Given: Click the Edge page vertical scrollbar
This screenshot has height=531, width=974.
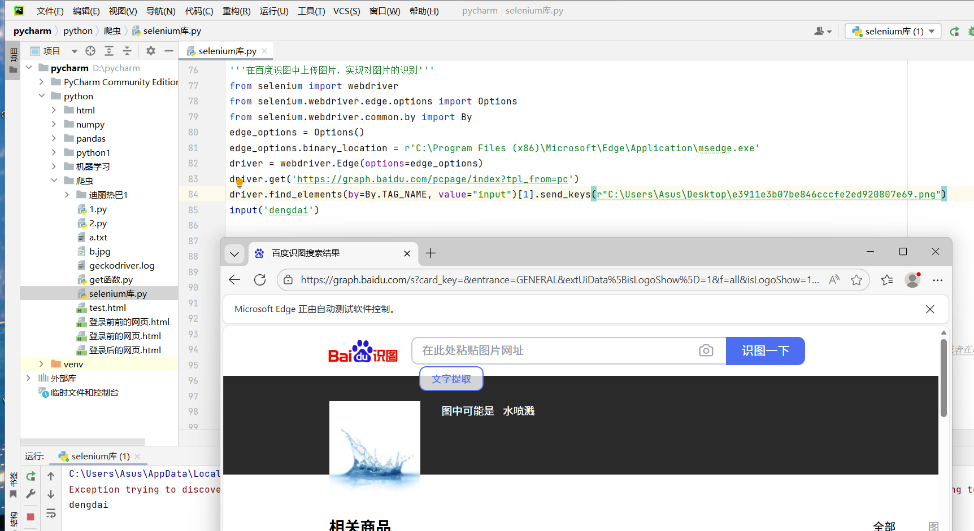Looking at the screenshot, I should [943, 378].
